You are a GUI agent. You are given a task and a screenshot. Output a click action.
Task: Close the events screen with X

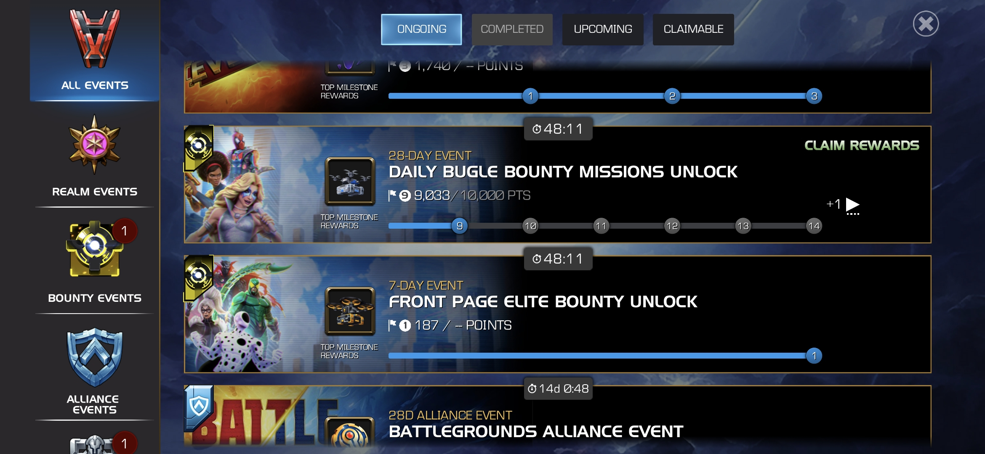(x=926, y=24)
